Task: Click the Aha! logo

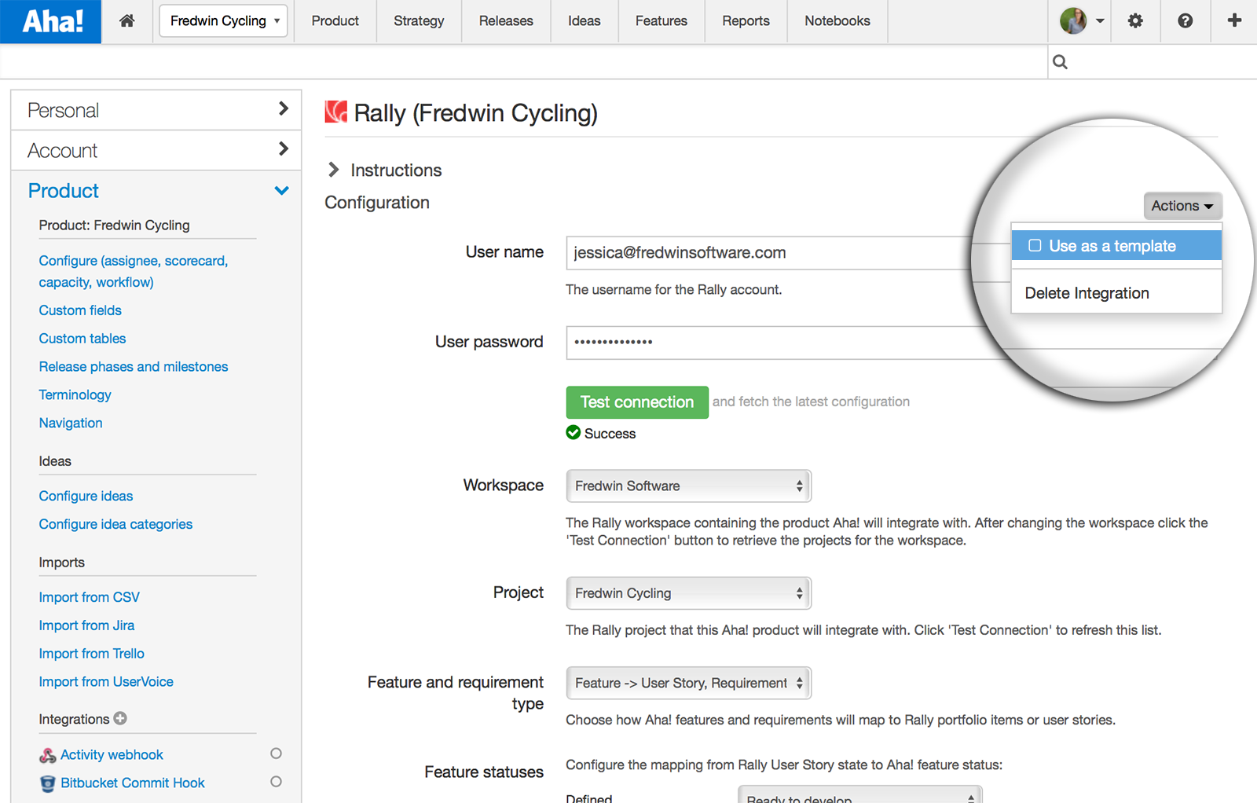Action: (51, 21)
